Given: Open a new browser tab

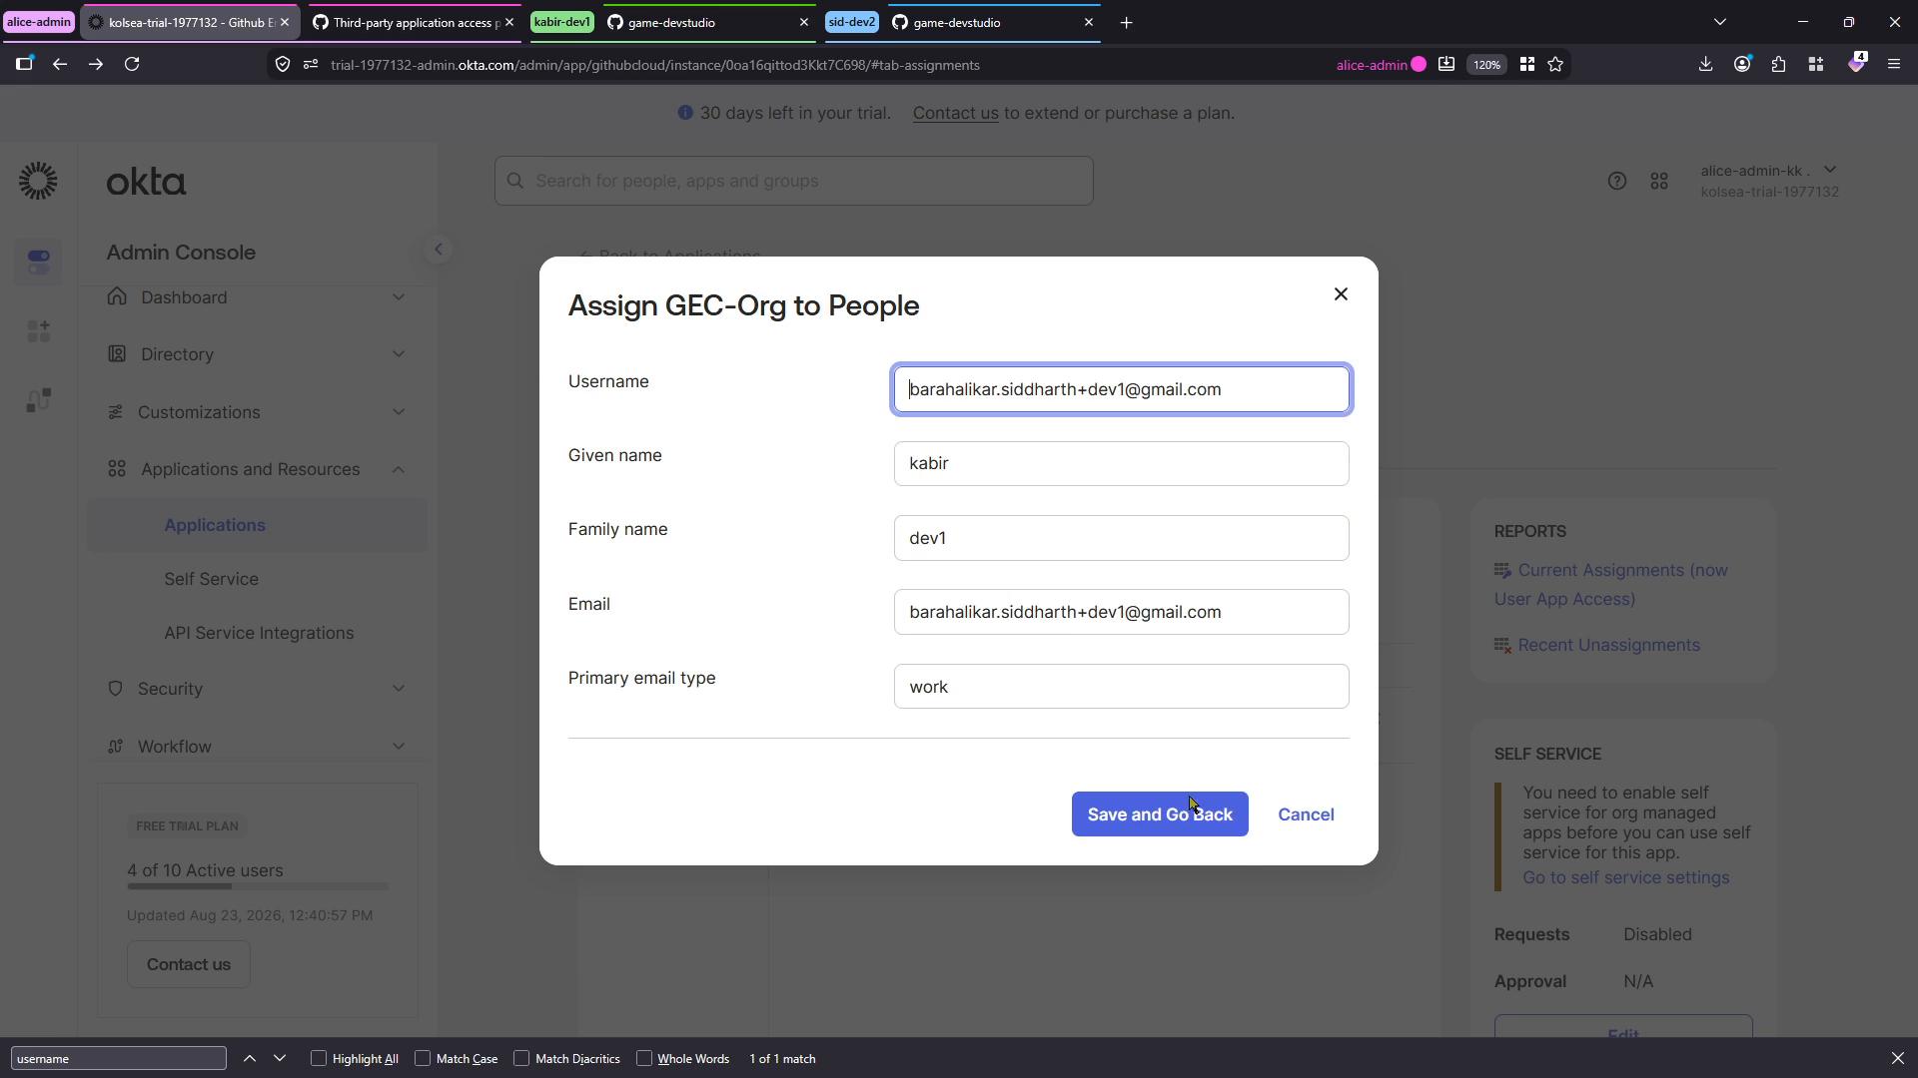Looking at the screenshot, I should tap(1126, 22).
